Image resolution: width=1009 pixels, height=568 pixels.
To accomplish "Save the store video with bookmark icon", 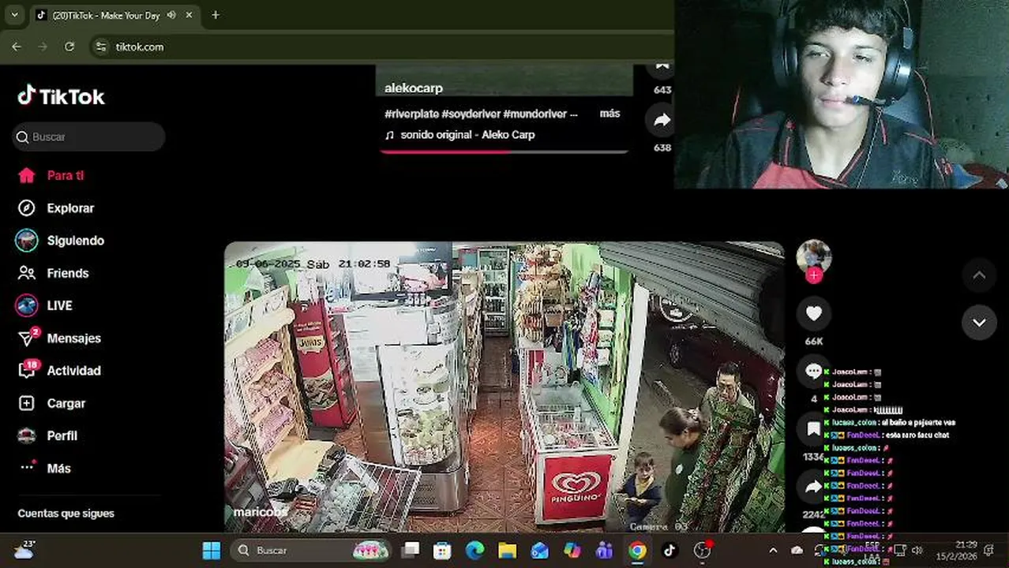I will click(814, 428).
